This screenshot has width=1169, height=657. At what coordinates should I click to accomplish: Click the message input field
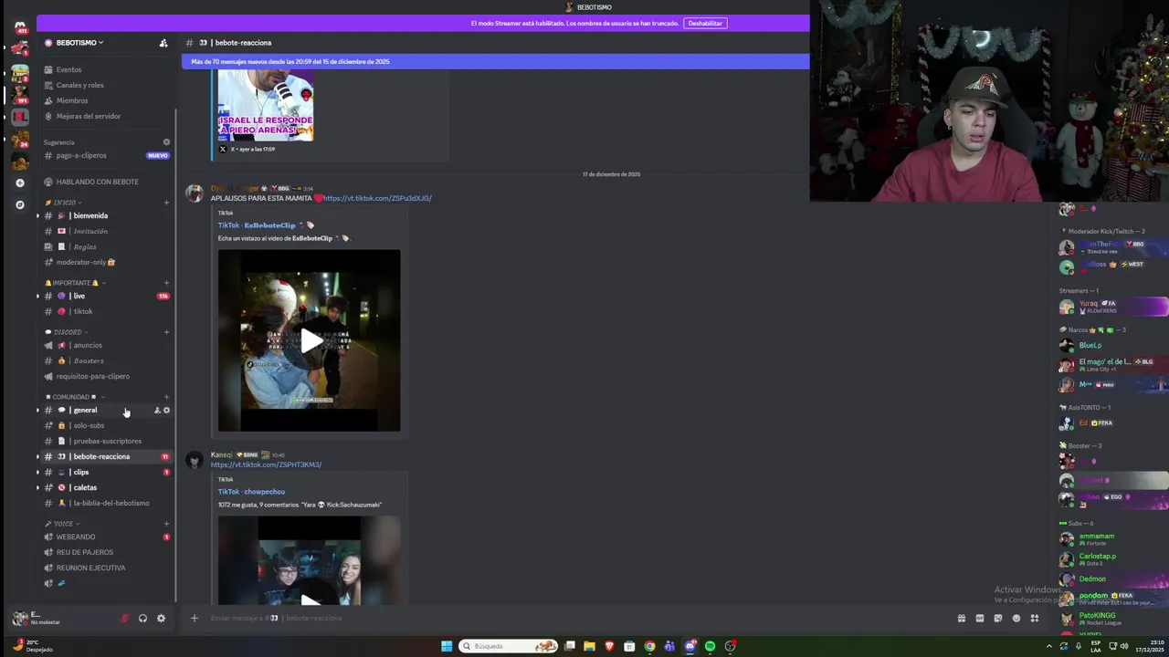point(575,618)
